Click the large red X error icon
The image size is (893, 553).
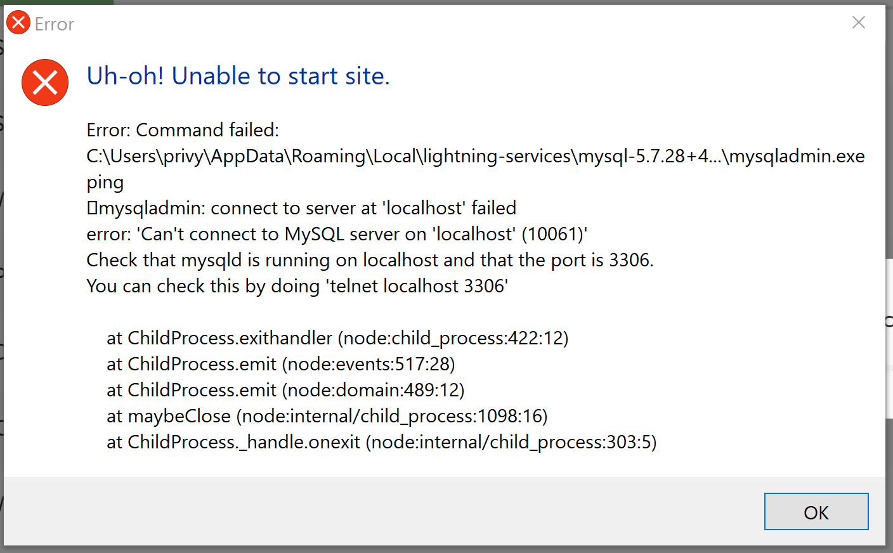[x=45, y=82]
